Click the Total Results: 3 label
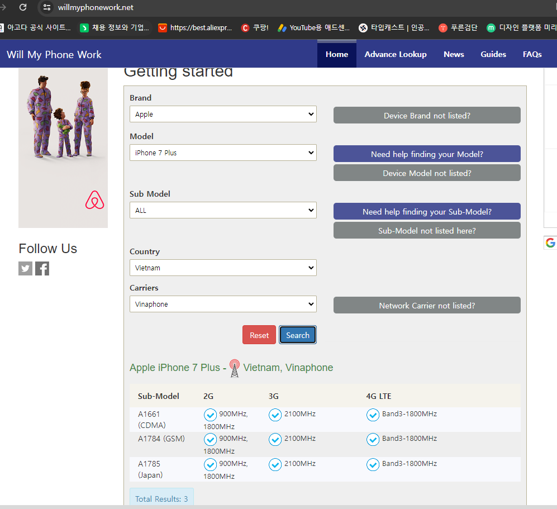 coord(161,498)
